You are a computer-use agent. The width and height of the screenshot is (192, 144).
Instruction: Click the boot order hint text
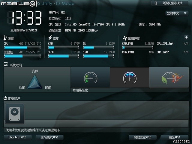coord(33,130)
